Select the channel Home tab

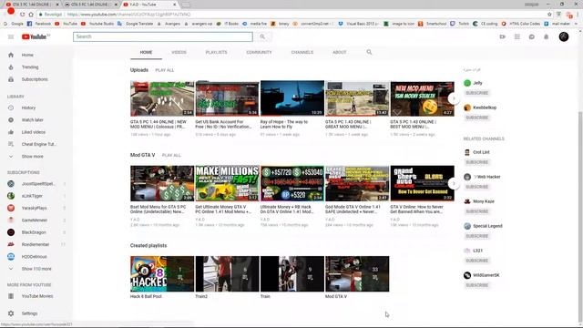click(x=146, y=53)
